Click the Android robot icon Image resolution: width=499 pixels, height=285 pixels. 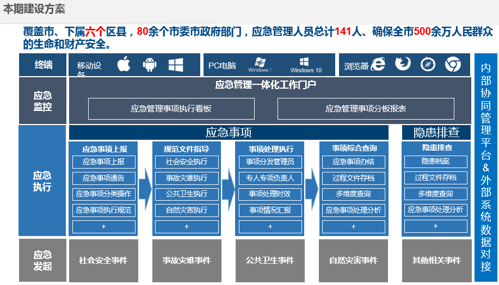[x=150, y=65]
